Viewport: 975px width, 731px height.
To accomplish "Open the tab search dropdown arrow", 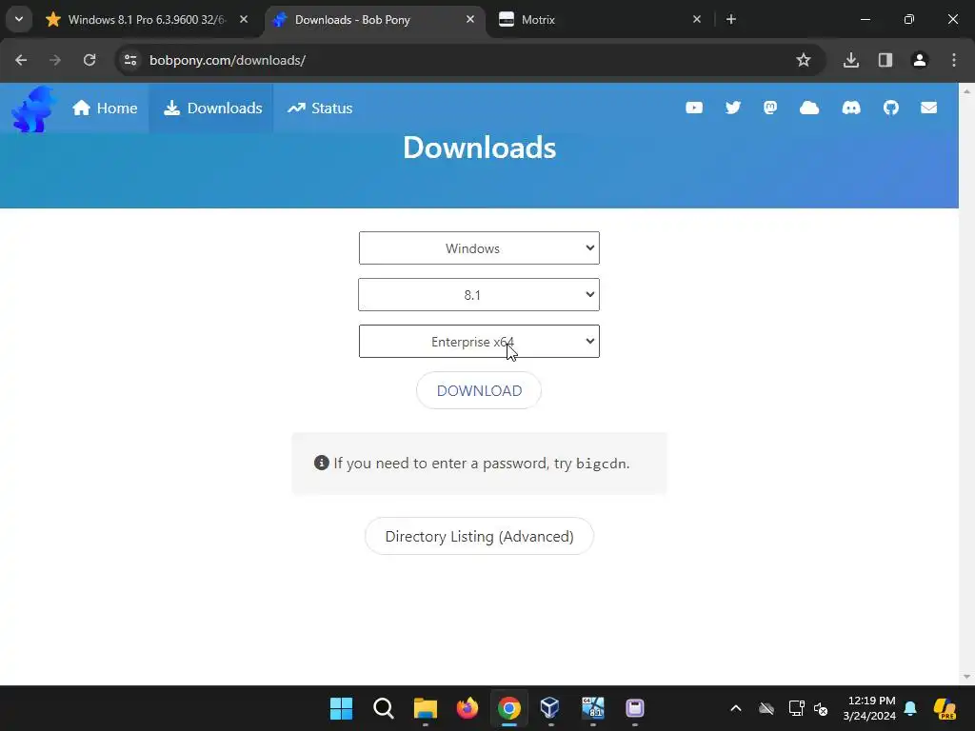I will click(19, 19).
